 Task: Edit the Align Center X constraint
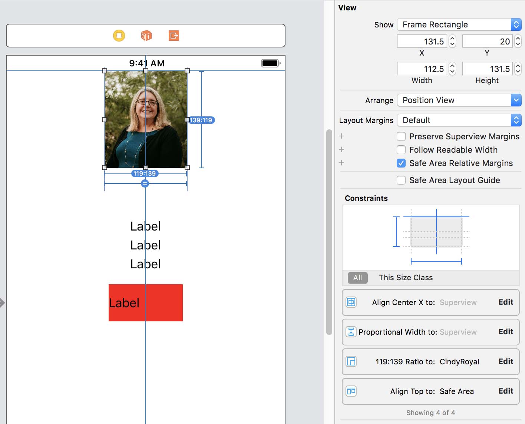[506, 302]
